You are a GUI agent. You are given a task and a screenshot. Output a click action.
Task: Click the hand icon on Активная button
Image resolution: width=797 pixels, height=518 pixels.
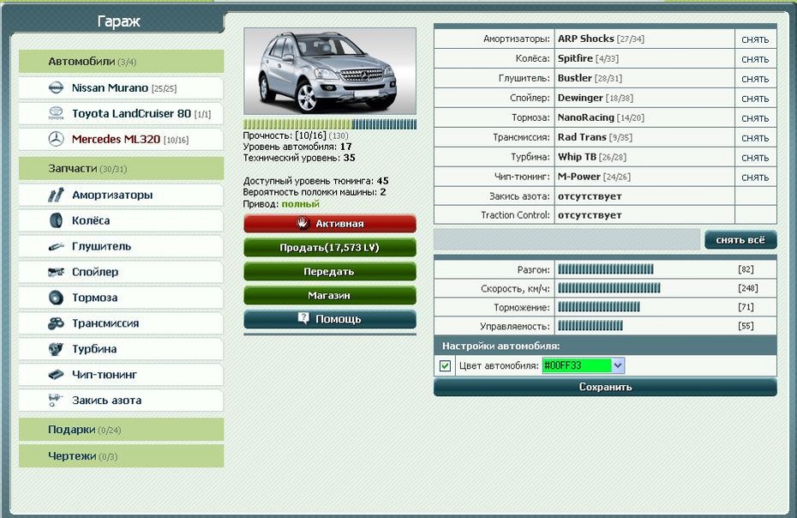click(x=303, y=223)
